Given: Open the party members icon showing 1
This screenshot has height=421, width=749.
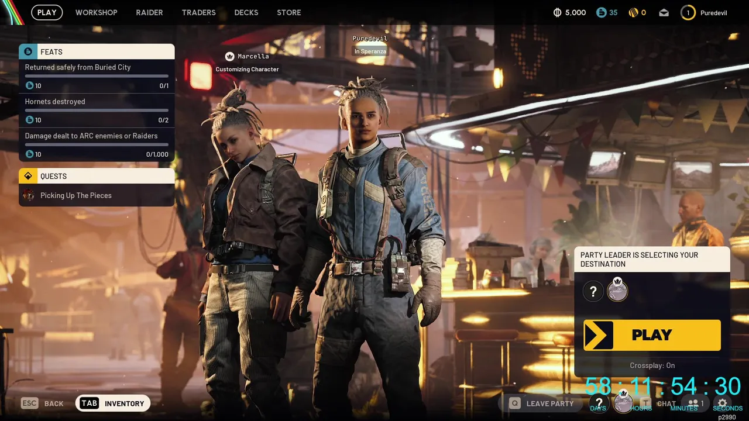Looking at the screenshot, I should (x=696, y=403).
